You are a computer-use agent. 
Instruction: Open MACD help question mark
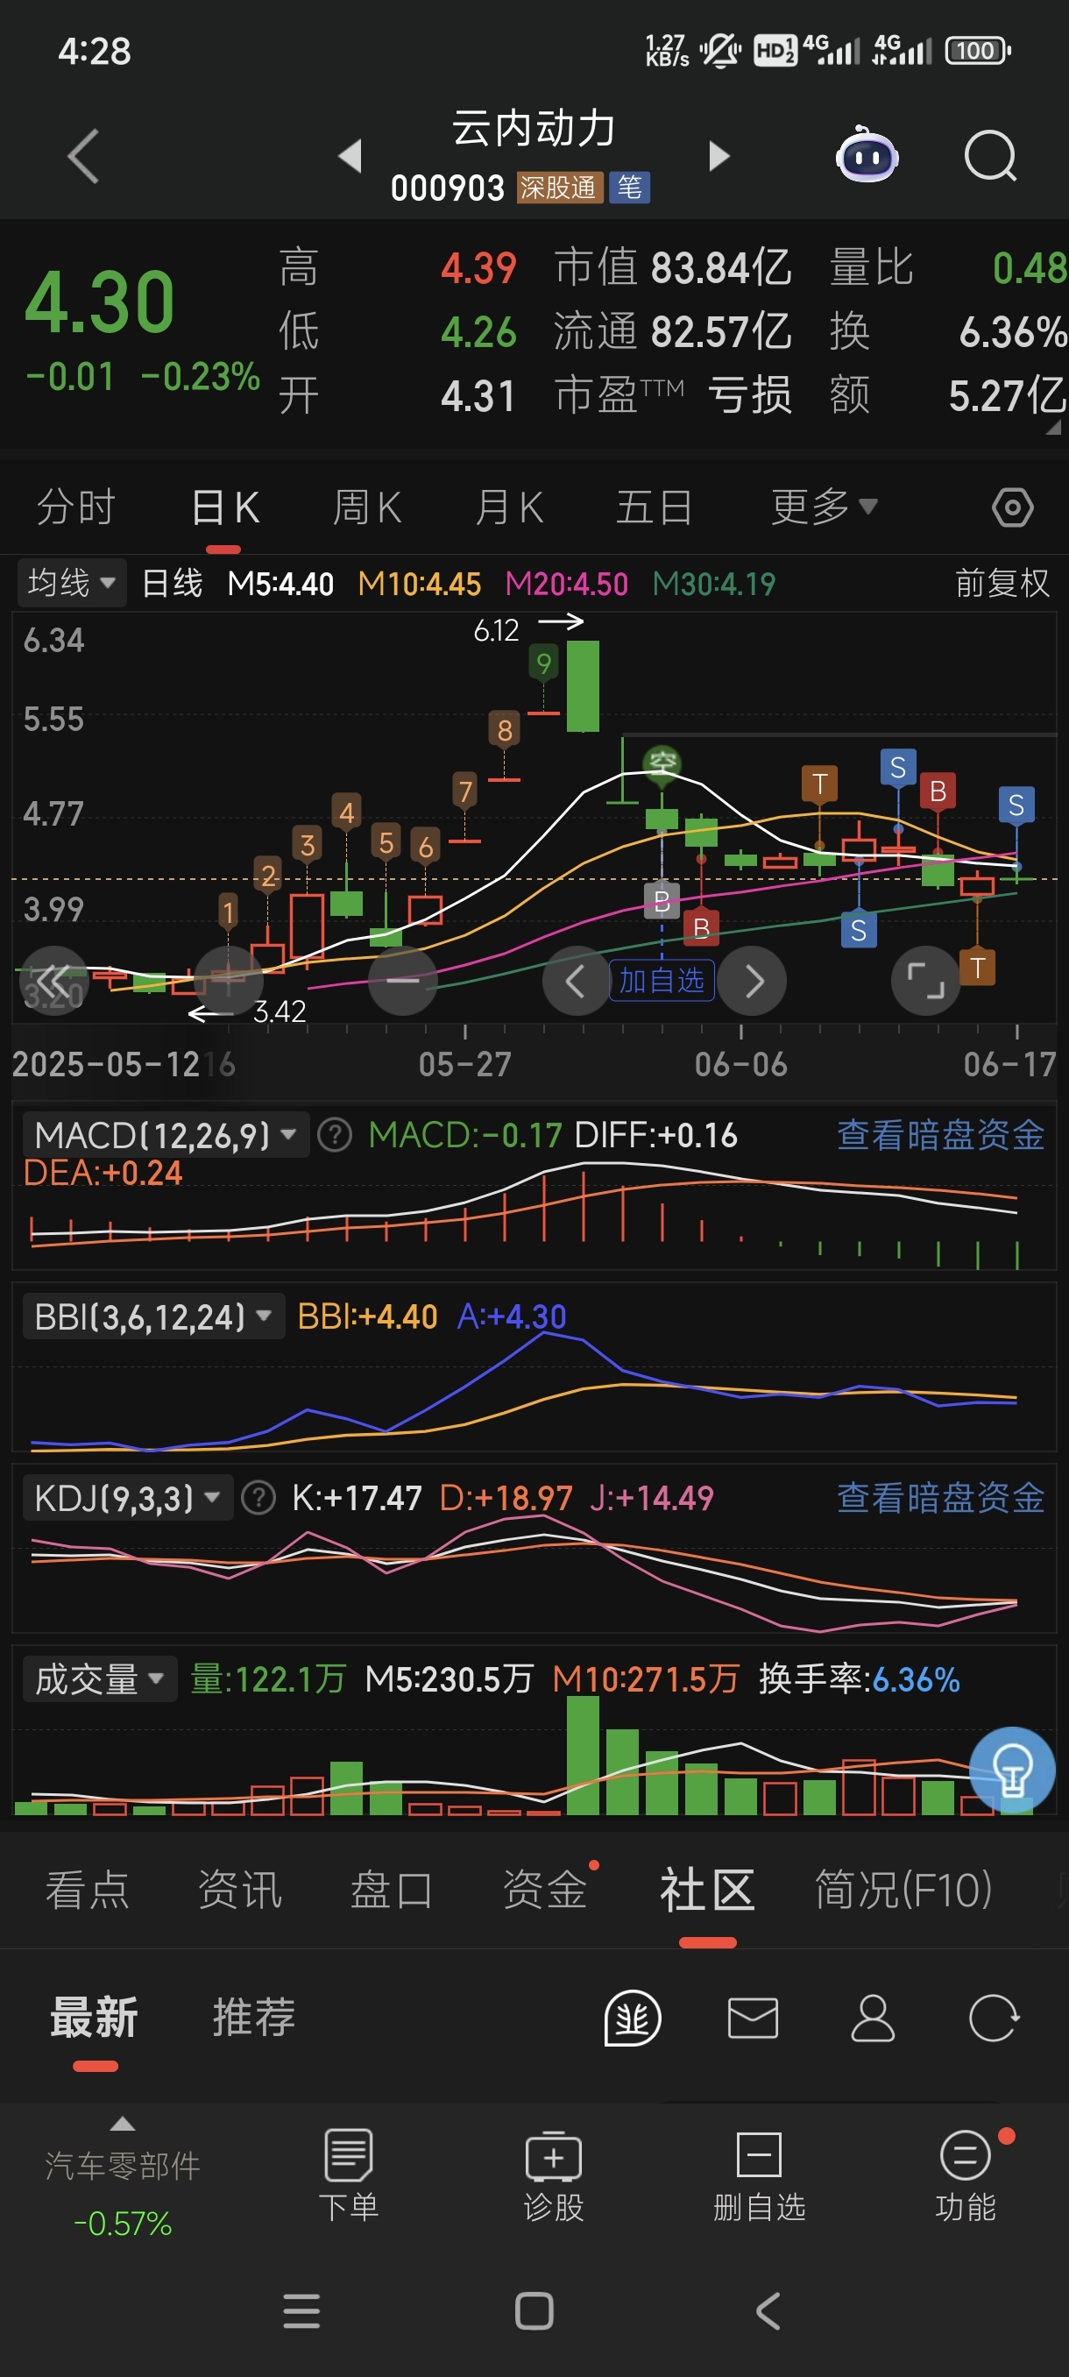pos(334,1135)
